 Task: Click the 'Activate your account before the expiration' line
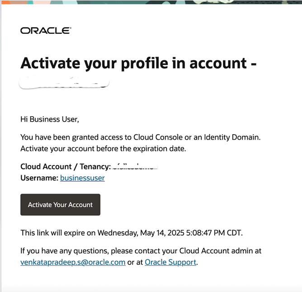(x=103, y=149)
